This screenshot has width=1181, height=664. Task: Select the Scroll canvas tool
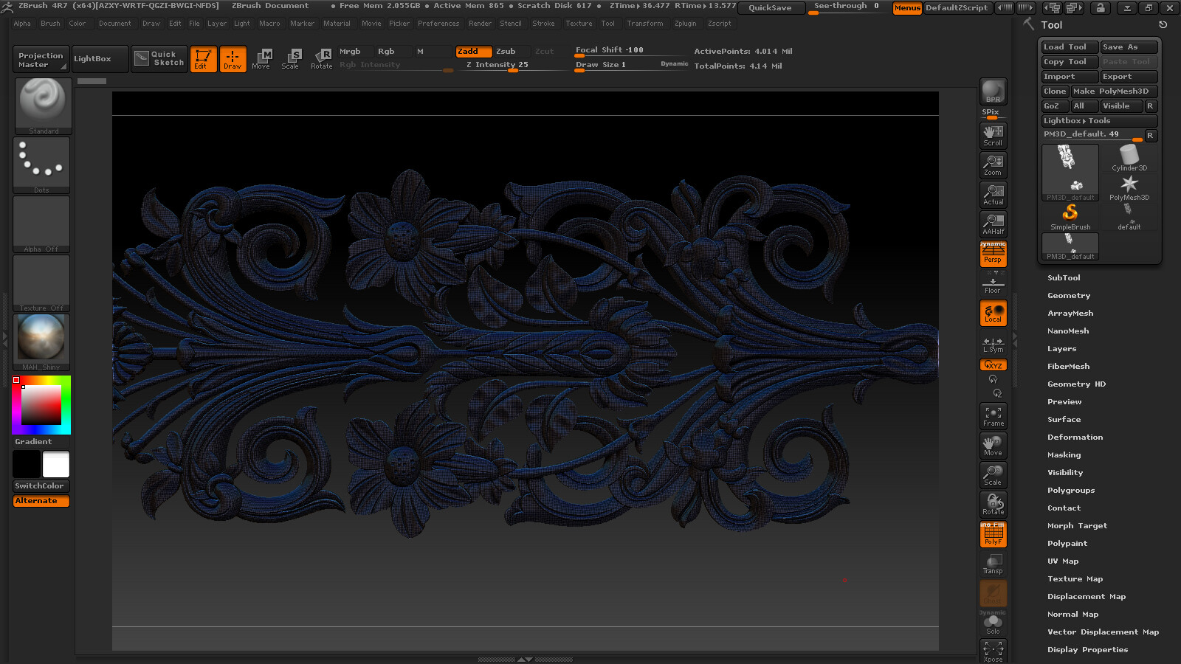coord(993,135)
